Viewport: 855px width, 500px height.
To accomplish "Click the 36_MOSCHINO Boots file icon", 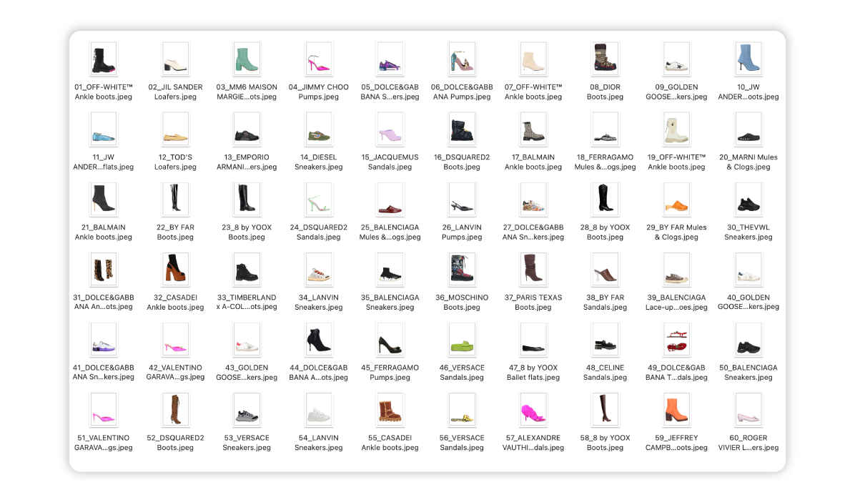I will (461, 270).
